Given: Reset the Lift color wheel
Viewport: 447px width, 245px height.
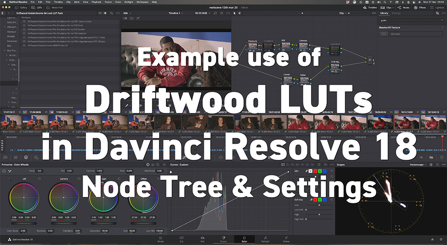Looking at the screenshot, I should 39,179.
